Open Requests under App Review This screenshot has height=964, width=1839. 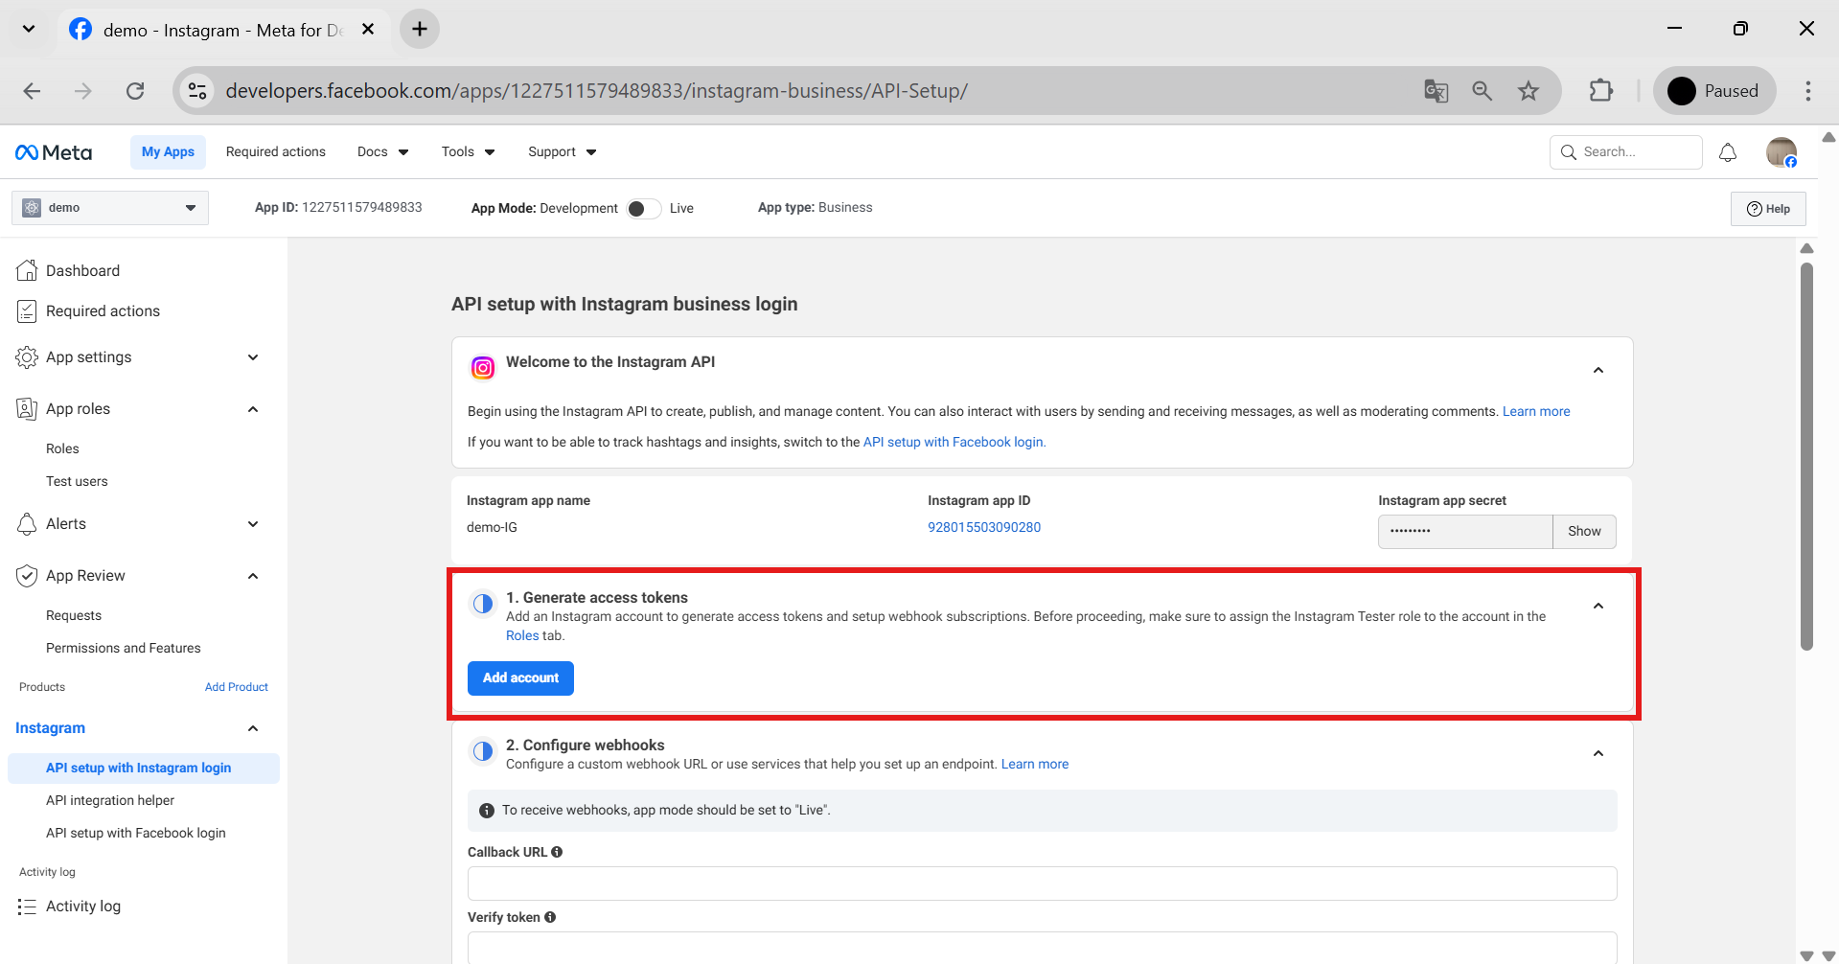74,615
